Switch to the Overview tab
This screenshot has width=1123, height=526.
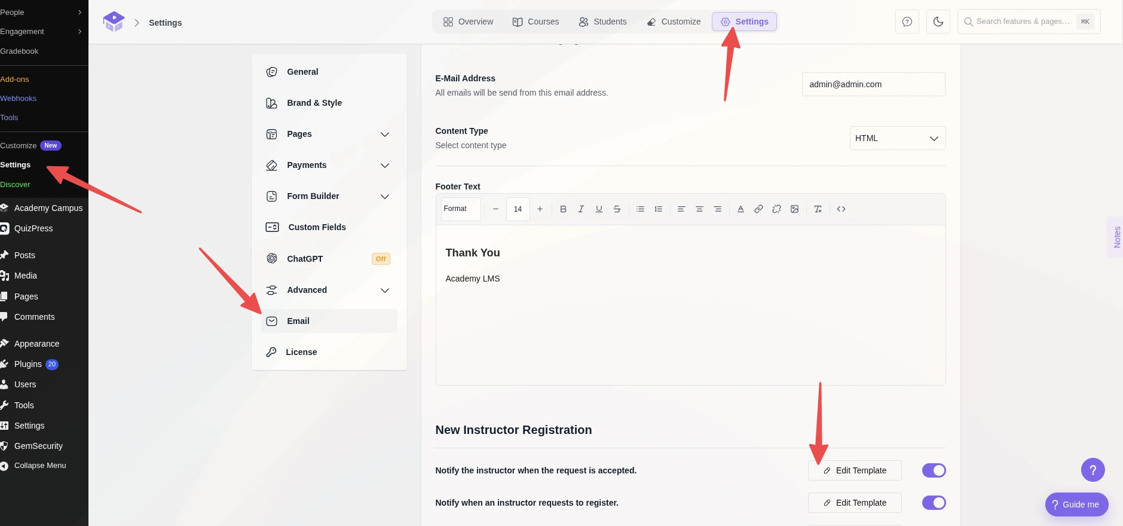[x=468, y=22]
